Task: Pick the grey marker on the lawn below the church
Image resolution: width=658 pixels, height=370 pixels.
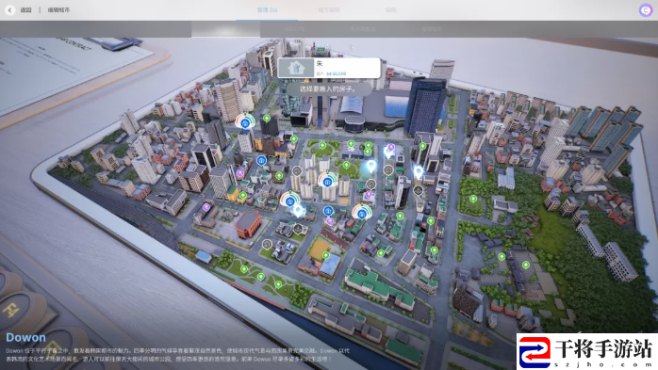Action: [x=267, y=244]
